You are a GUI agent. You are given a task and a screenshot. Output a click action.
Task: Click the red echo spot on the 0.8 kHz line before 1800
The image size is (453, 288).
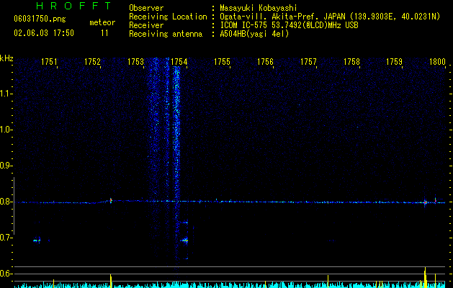(425, 202)
